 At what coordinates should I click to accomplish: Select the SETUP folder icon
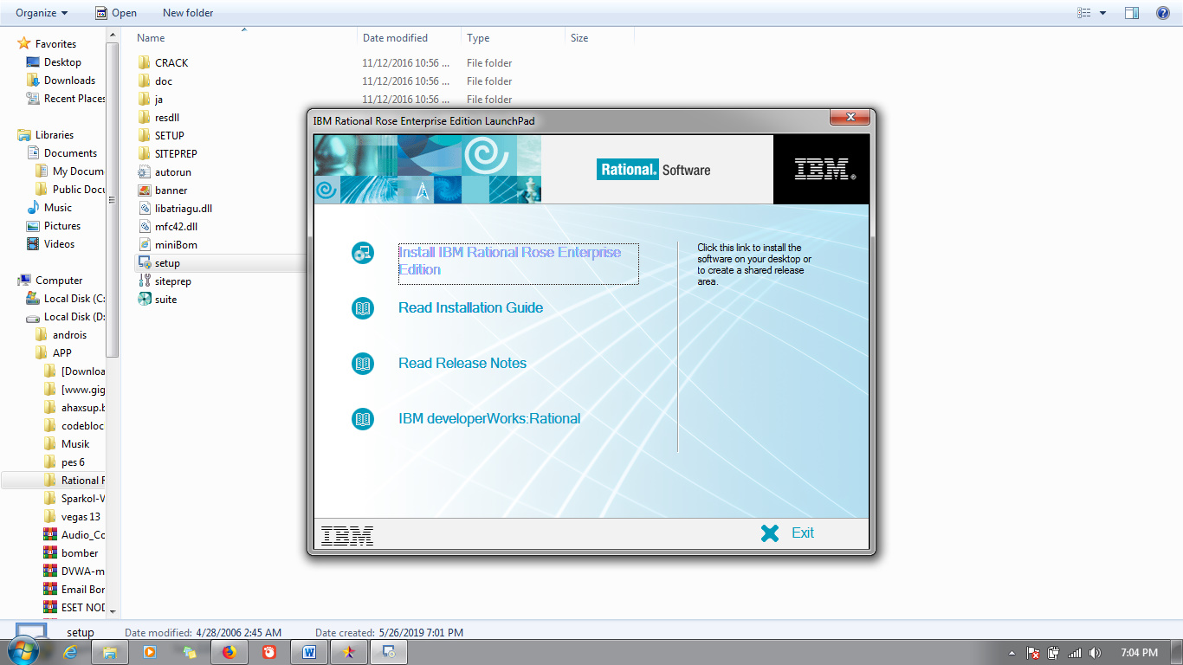pyautogui.click(x=145, y=136)
